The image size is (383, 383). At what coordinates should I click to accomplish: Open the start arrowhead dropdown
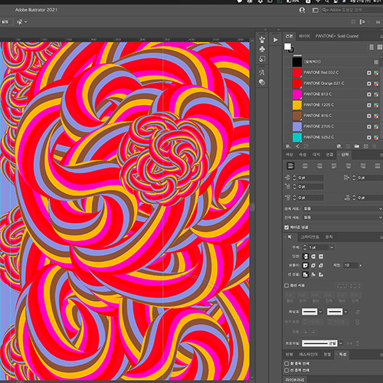(320, 312)
